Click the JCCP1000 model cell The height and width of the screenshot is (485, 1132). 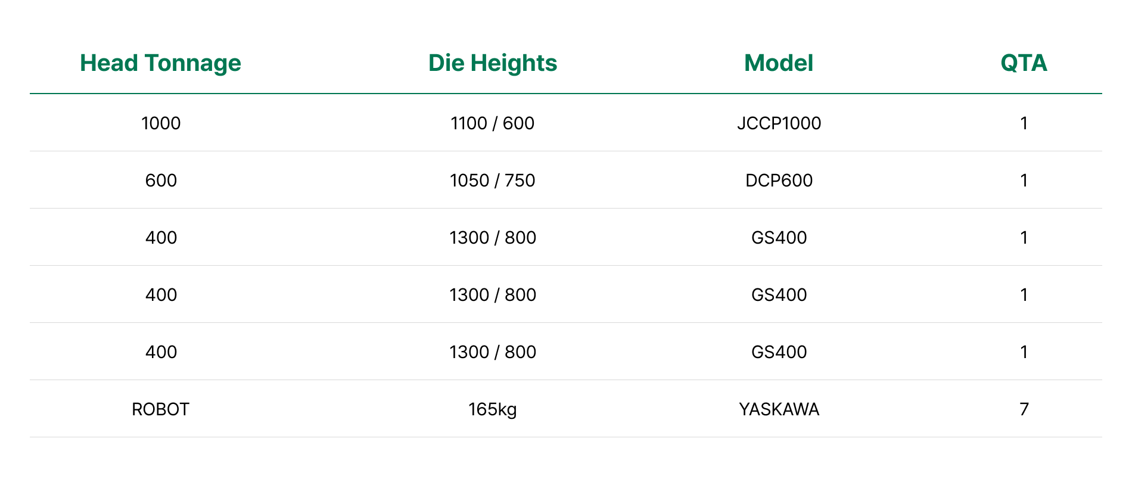click(779, 123)
